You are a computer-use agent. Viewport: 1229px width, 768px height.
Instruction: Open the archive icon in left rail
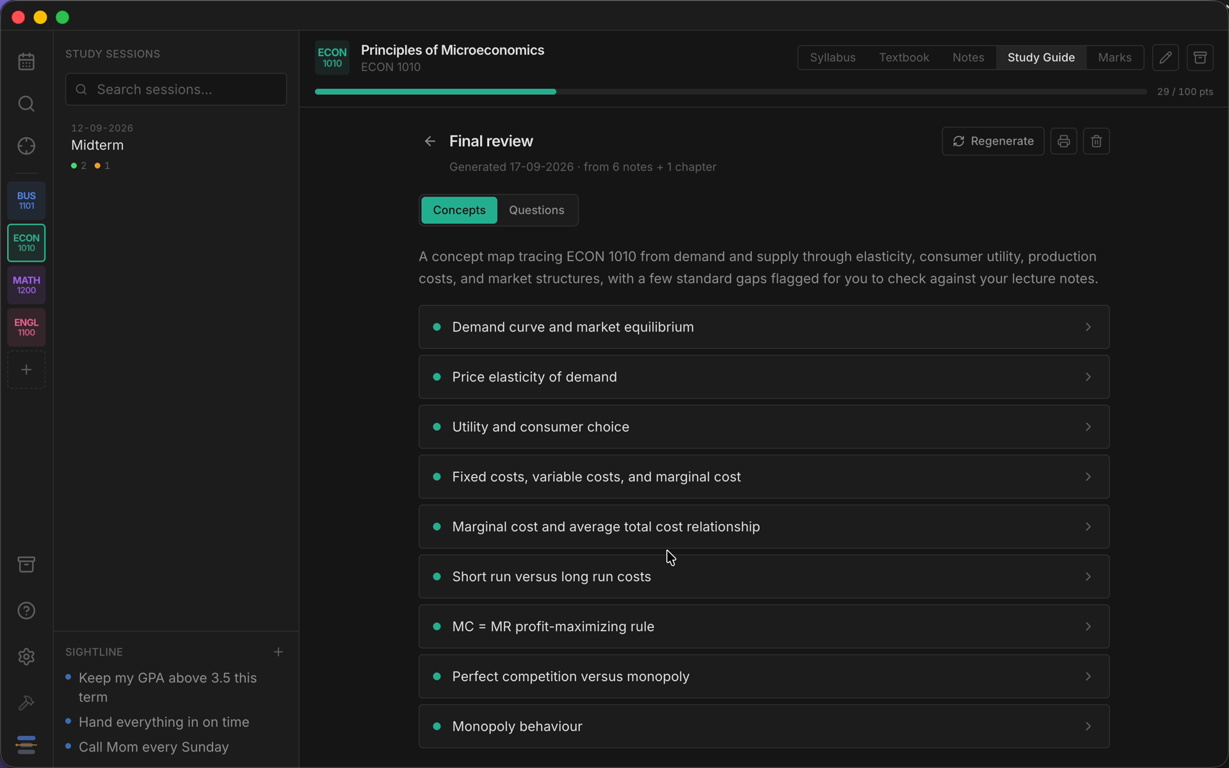(26, 564)
